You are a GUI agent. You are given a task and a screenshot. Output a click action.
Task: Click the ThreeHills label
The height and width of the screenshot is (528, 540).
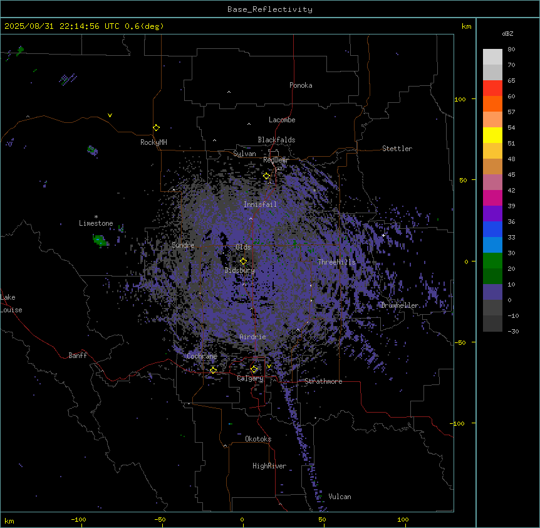[x=336, y=262]
